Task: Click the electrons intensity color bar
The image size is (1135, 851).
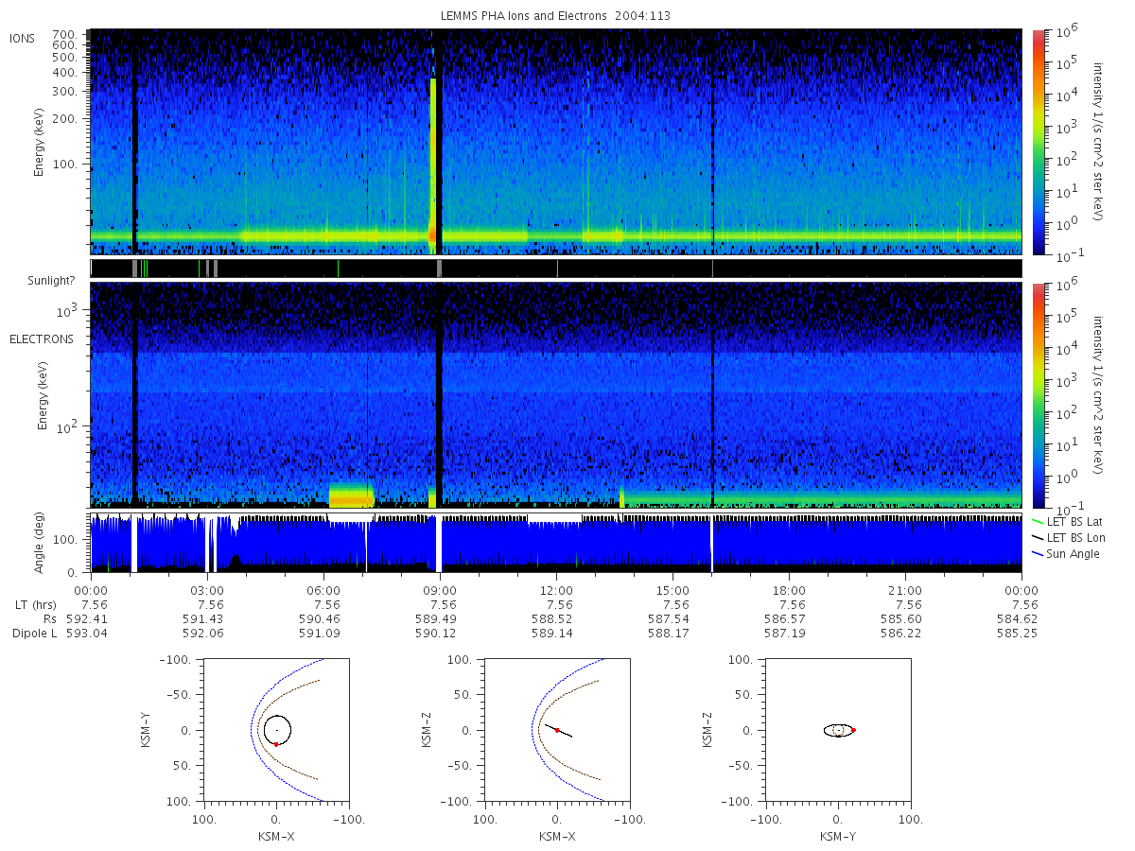Action: tap(1039, 394)
